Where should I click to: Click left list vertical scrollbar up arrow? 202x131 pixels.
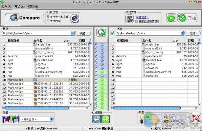click(x=91, y=40)
